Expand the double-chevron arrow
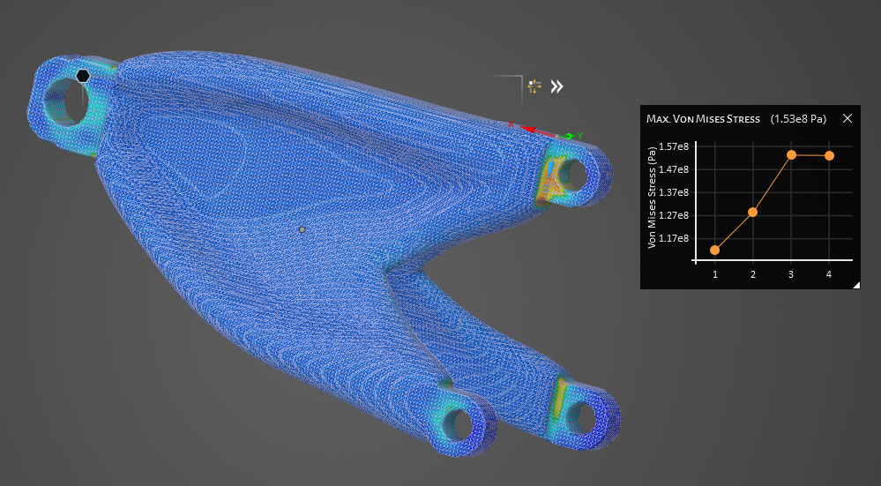The height and width of the screenshot is (486, 881). 556,86
